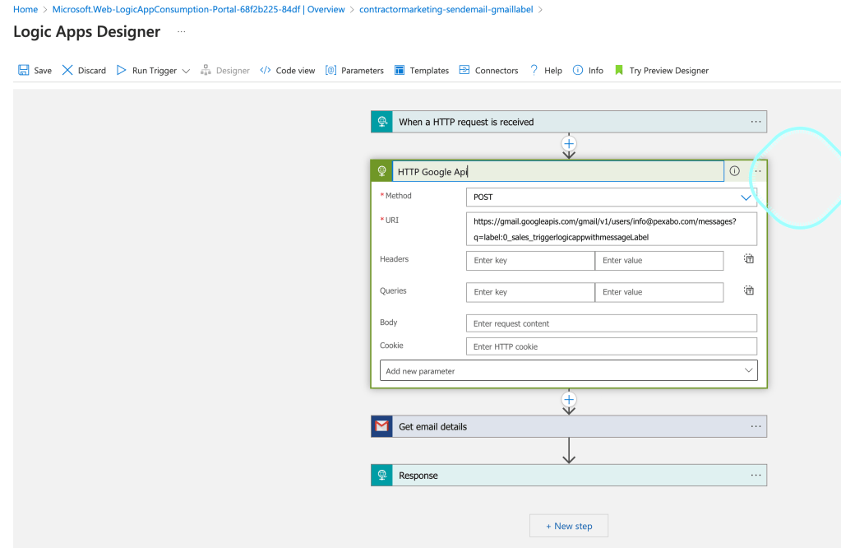
Task: Open the Connectors toolbar item
Action: [488, 70]
